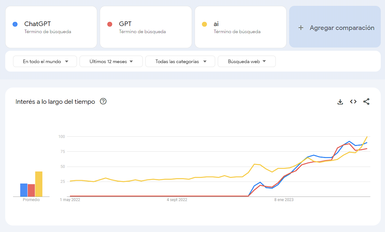Open the Todas las categorías dropdown
Viewport: 385px width, 232px height.
[180, 61]
